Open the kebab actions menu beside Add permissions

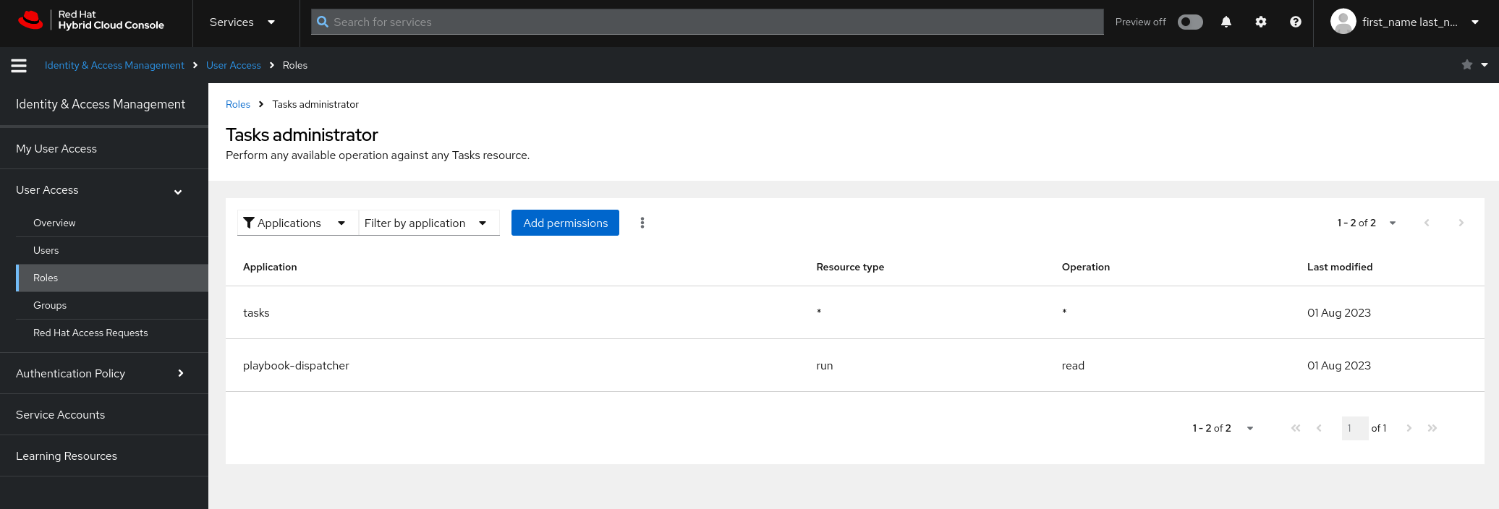tap(642, 223)
